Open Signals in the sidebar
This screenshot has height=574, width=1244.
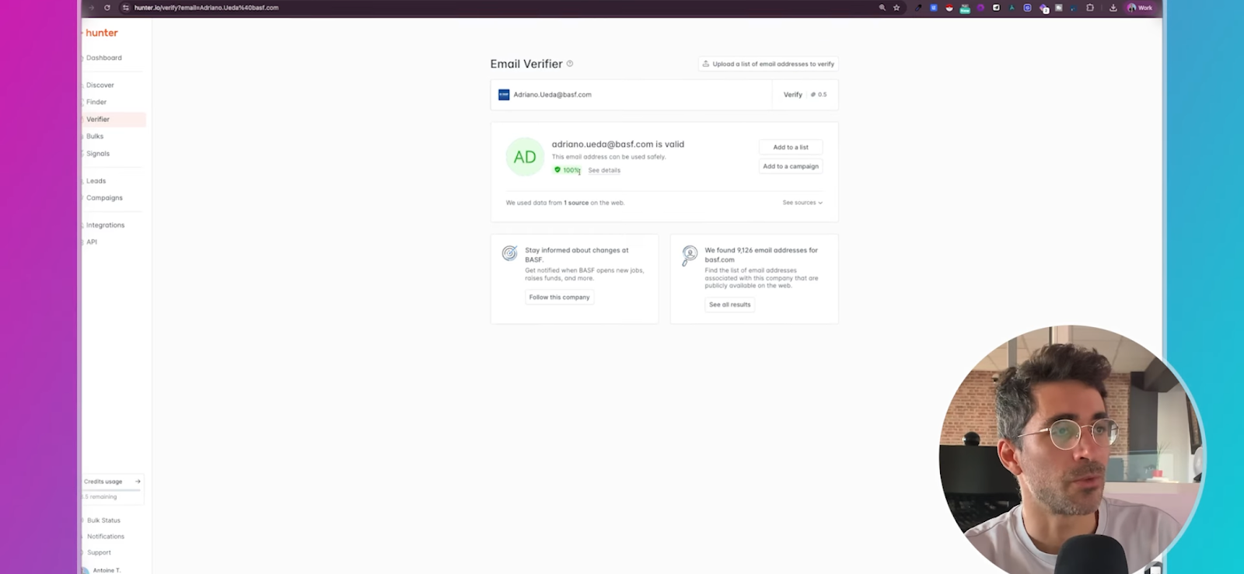pos(98,153)
